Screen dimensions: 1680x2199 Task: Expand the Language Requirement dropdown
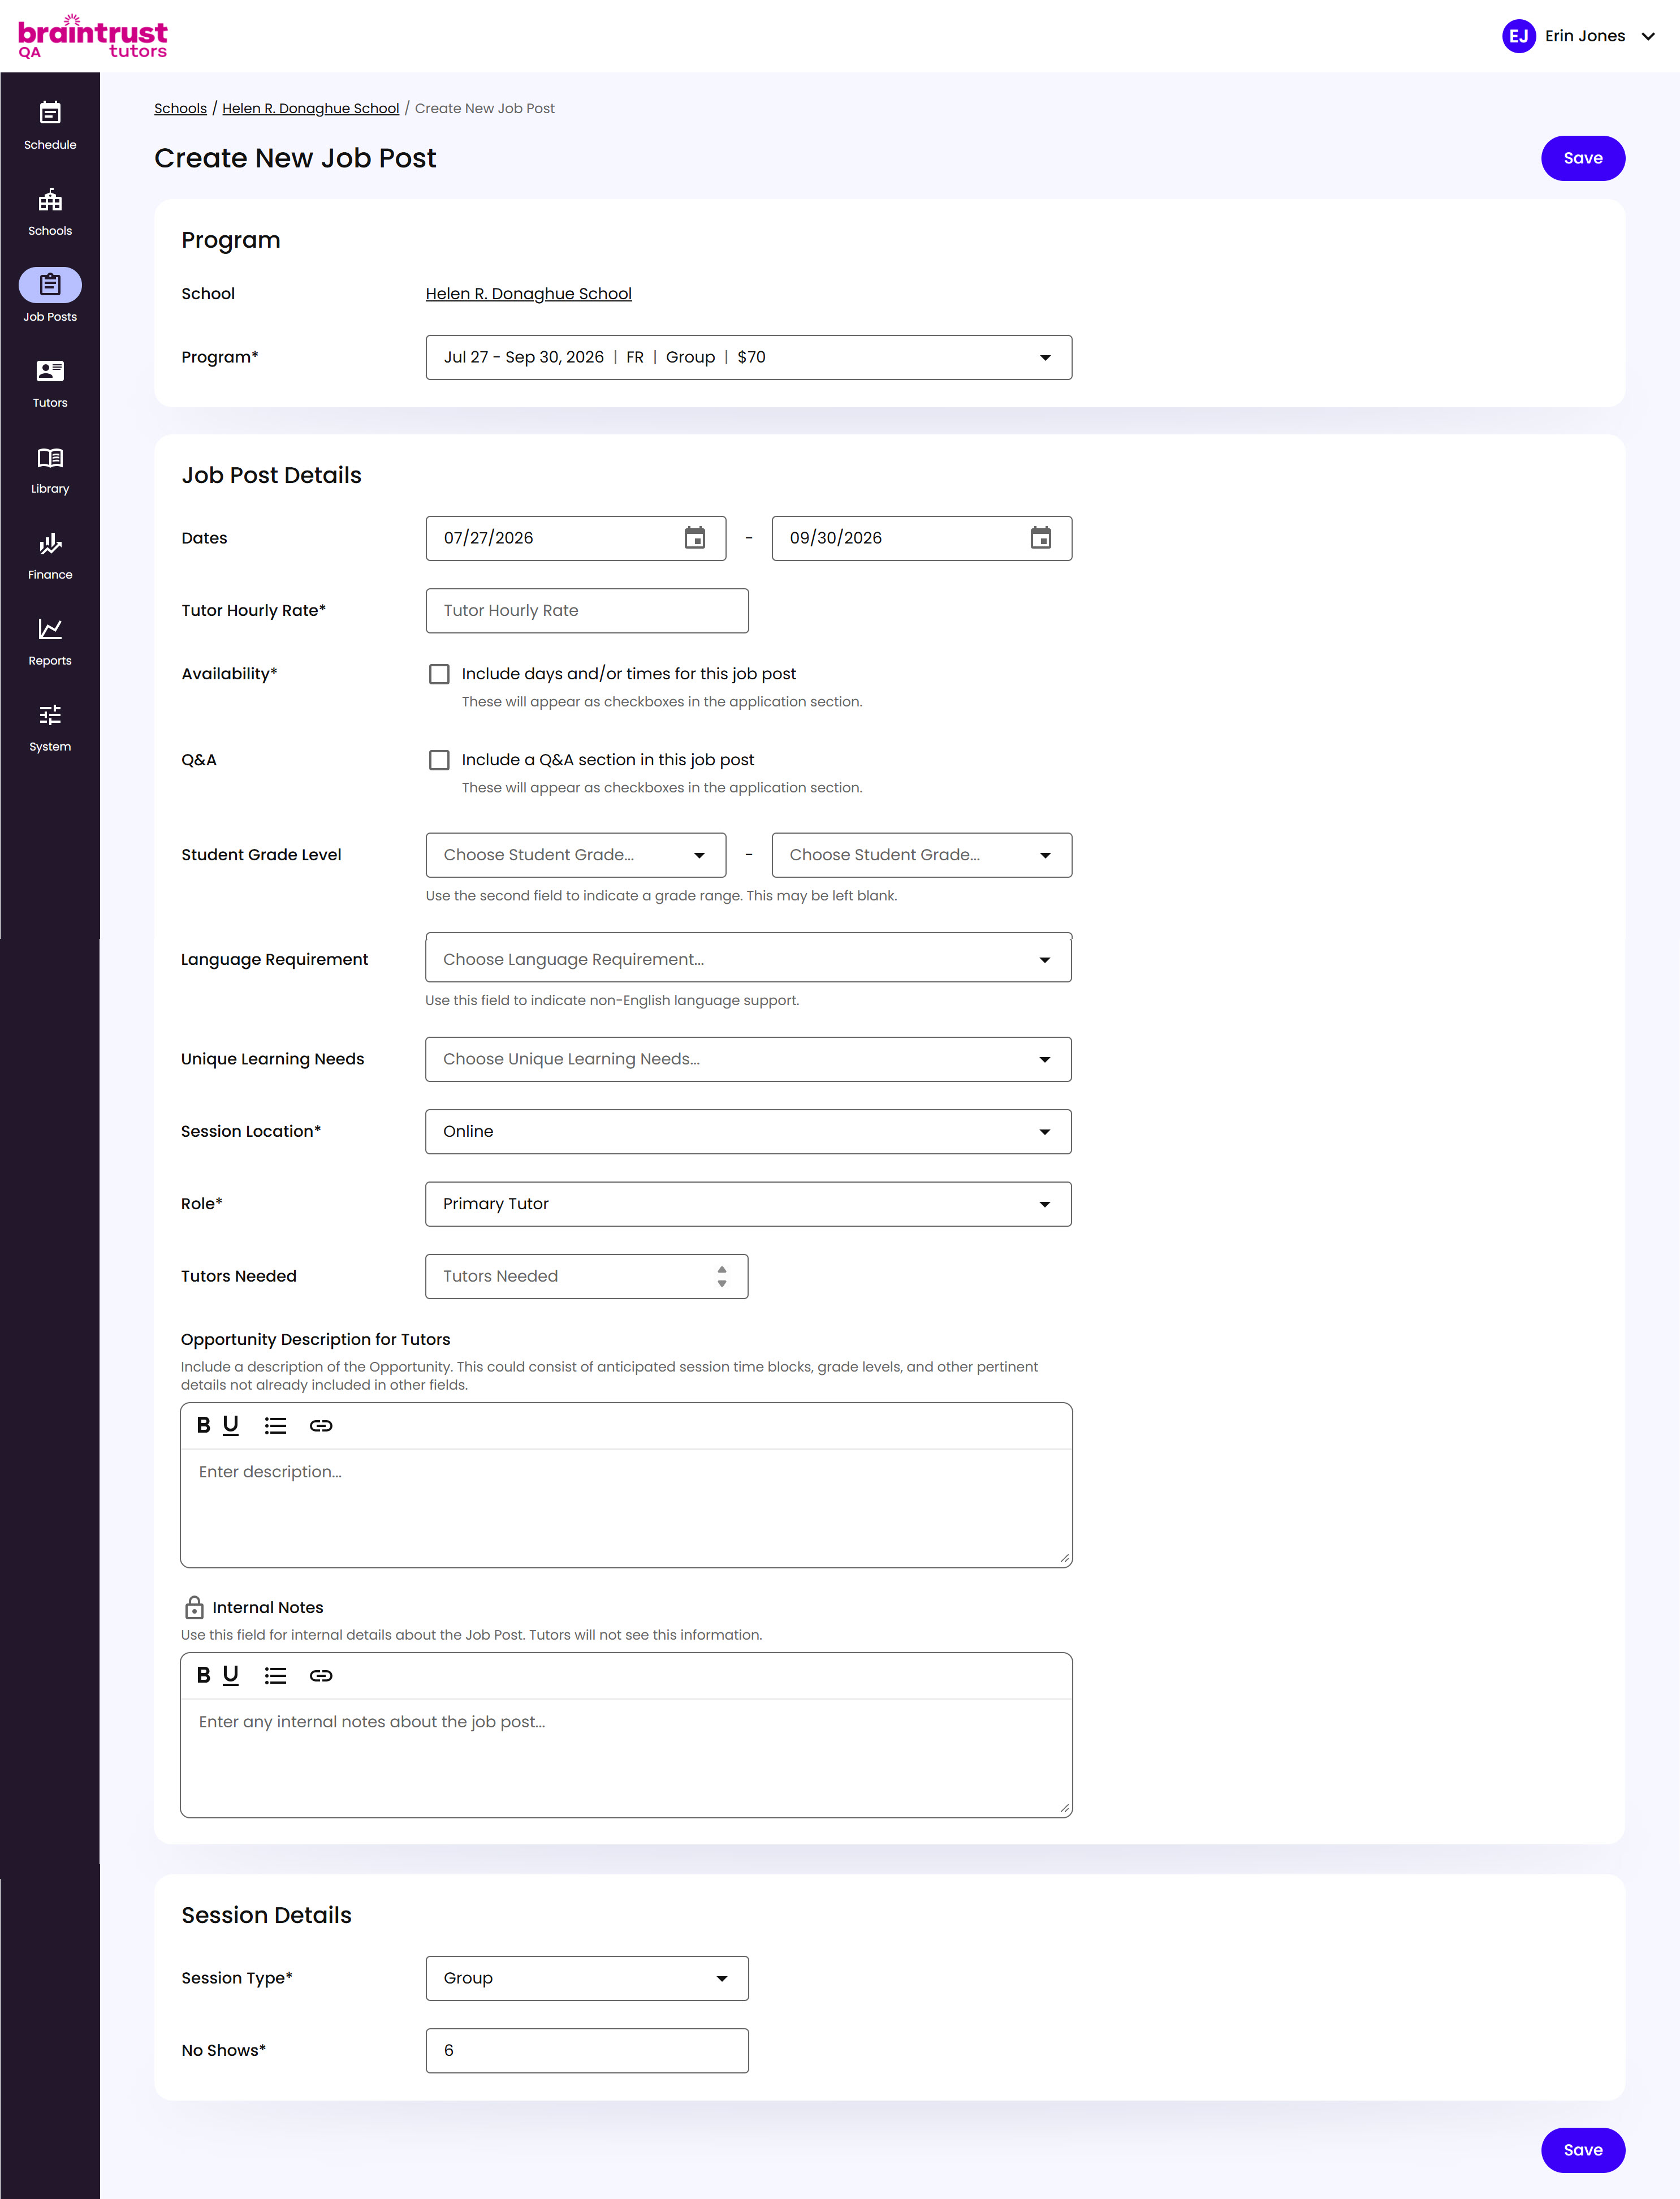[x=748, y=958]
